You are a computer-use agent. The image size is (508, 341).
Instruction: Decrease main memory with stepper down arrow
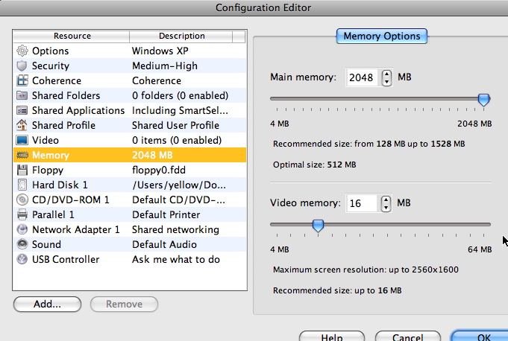[x=386, y=82]
